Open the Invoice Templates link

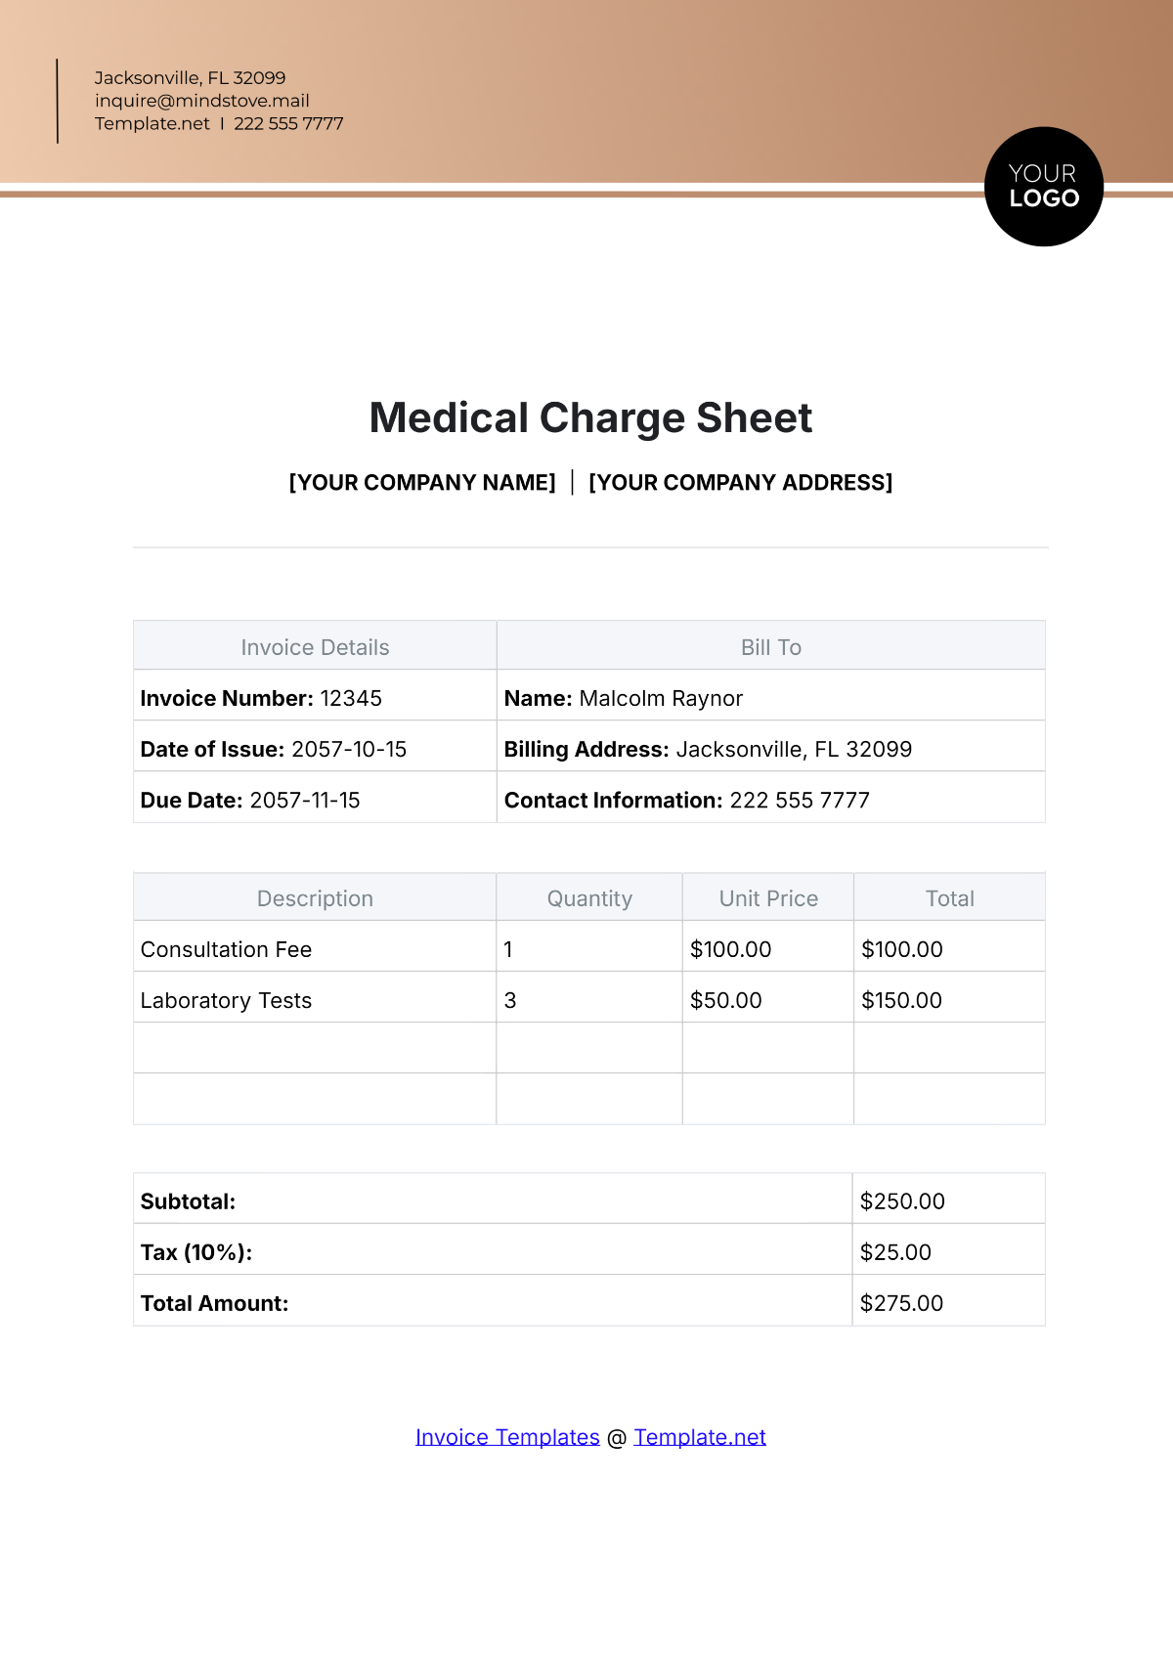(507, 1437)
